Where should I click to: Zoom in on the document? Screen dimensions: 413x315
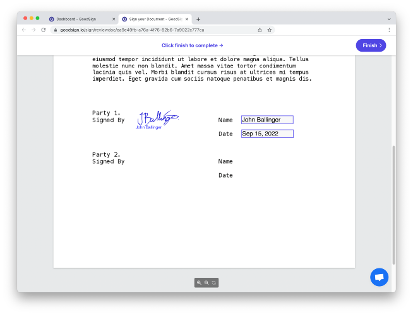pos(199,283)
